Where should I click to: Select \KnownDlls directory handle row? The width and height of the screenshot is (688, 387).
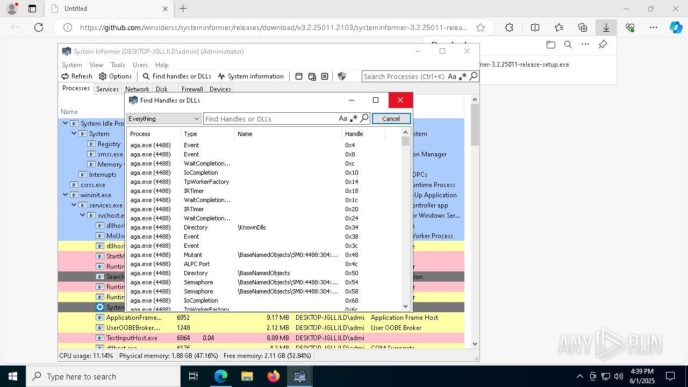(x=263, y=227)
